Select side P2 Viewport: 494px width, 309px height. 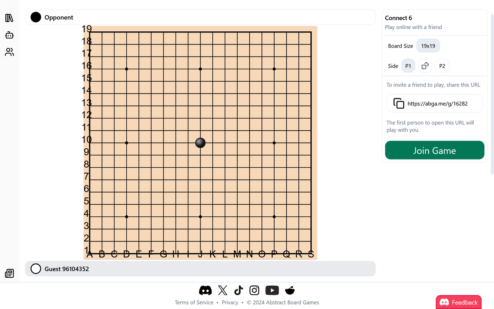pyautogui.click(x=442, y=66)
